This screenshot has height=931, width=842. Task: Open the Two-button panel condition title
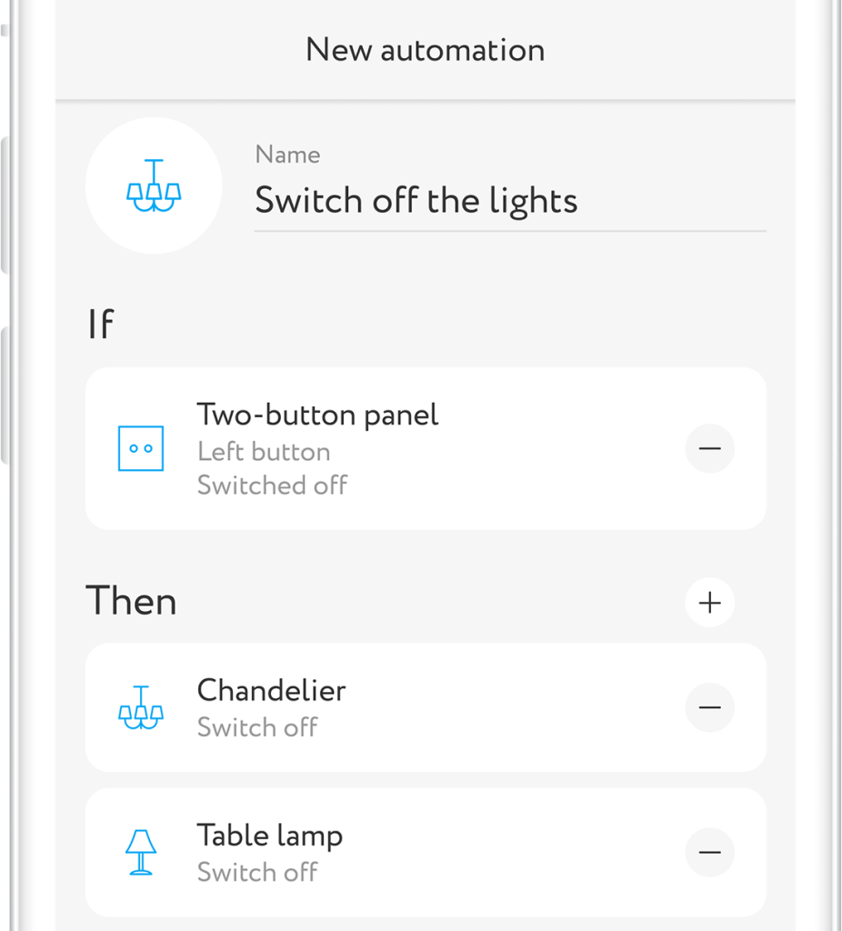(x=317, y=415)
